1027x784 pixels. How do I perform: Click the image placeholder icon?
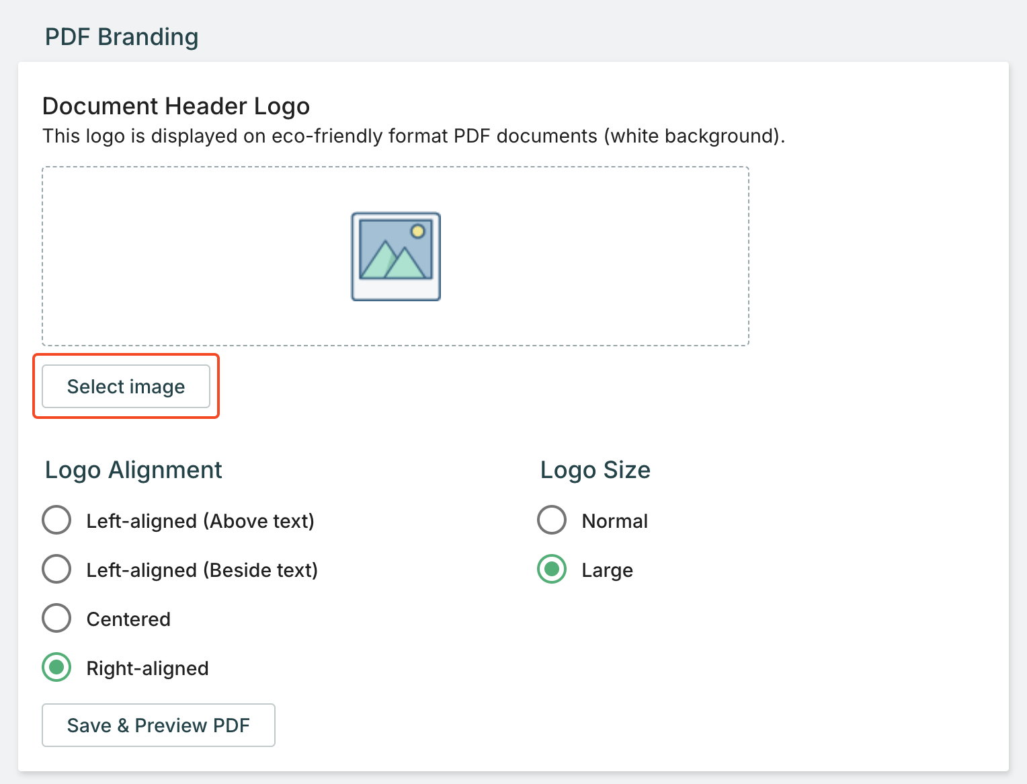click(396, 256)
